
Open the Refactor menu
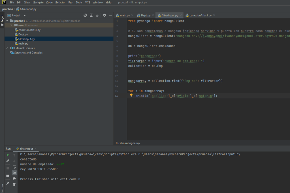(x=60, y=3)
